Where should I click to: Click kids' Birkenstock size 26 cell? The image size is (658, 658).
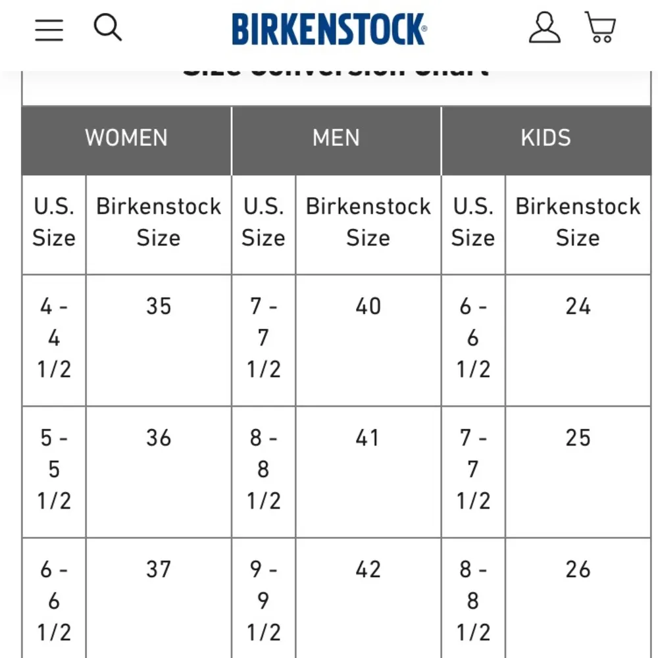pyautogui.click(x=578, y=570)
